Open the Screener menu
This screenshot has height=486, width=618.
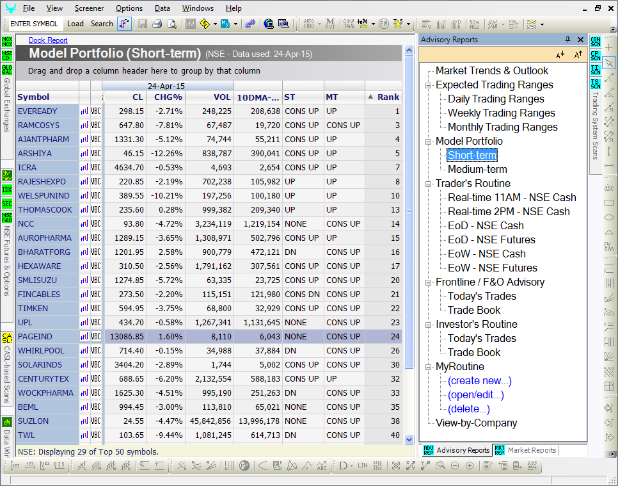[x=89, y=8]
